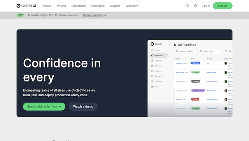Click the avatar in the app-backend row
Viewport: 249px width, 141px height.
tap(226, 72)
